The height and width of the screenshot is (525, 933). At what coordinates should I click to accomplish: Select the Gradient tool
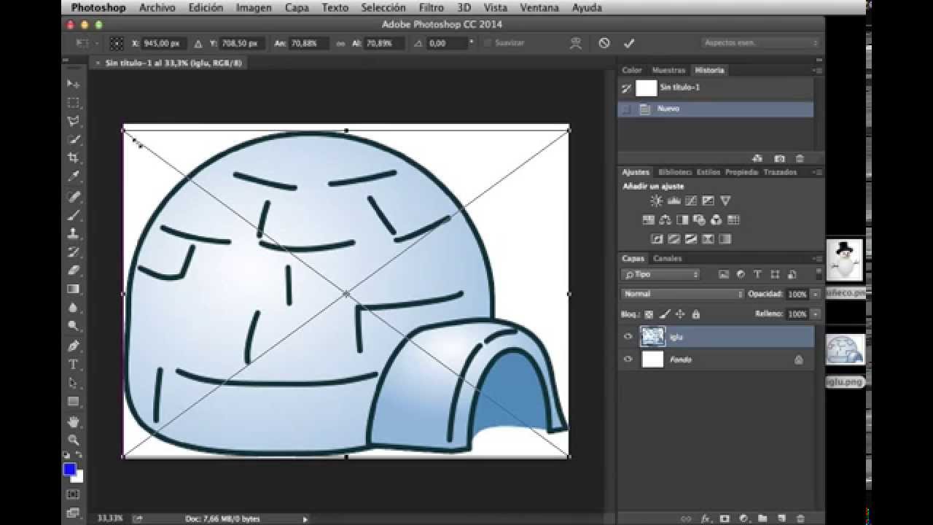73,289
